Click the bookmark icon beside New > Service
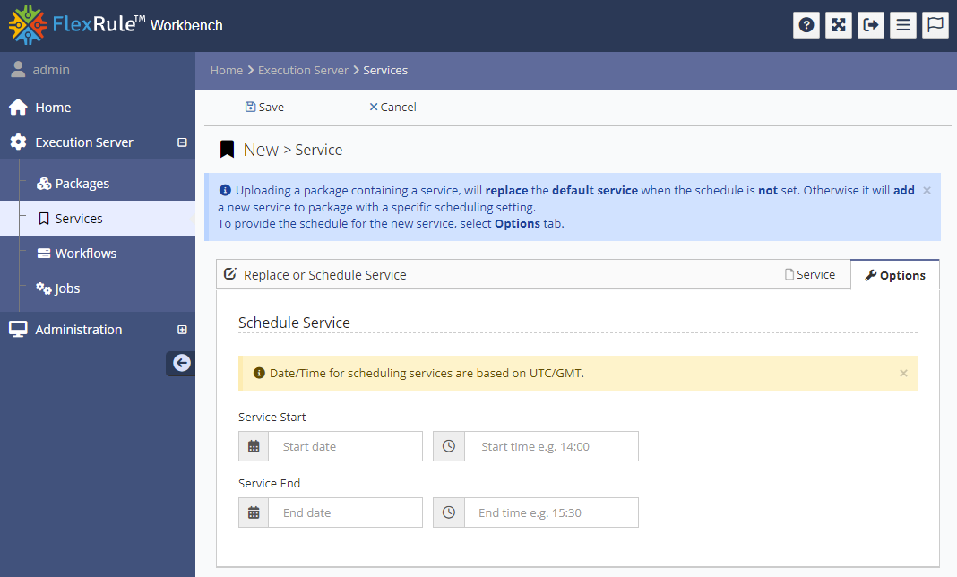Image resolution: width=957 pixels, height=577 pixels. (227, 150)
